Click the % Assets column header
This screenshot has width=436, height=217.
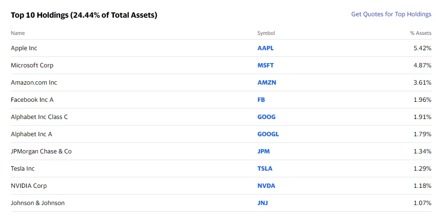pyautogui.click(x=421, y=33)
